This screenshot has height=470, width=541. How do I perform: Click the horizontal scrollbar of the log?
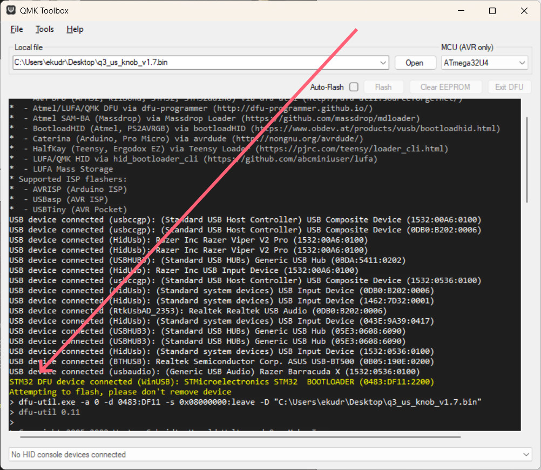235,437
